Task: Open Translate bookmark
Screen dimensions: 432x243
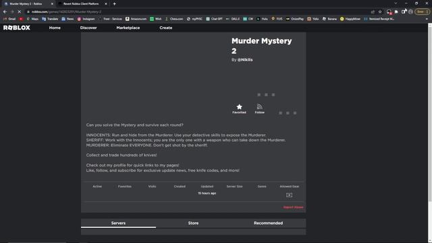Action: pos(50,19)
